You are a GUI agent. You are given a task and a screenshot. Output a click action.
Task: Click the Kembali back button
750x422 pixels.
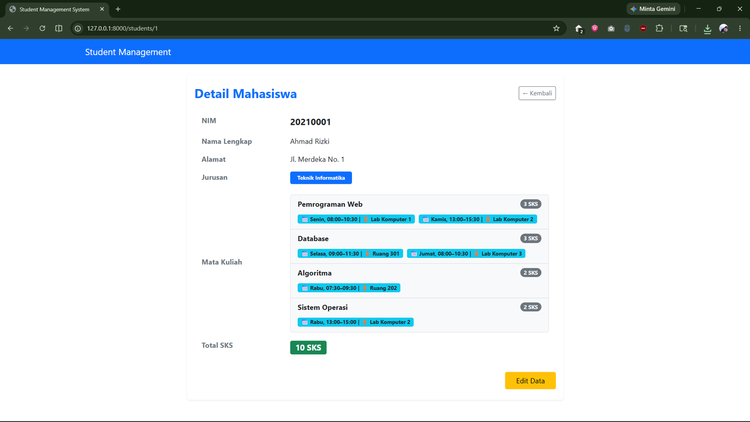coord(537,93)
